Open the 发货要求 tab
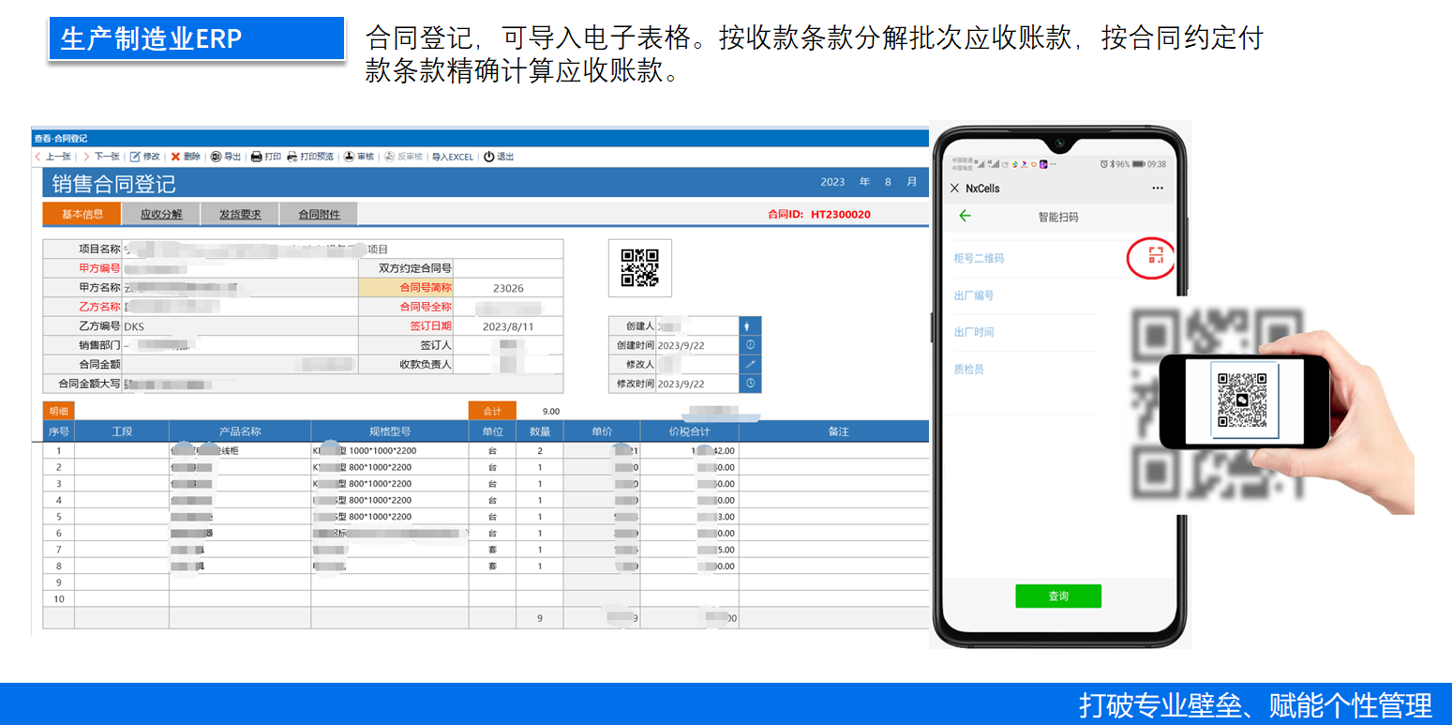 tap(240, 214)
